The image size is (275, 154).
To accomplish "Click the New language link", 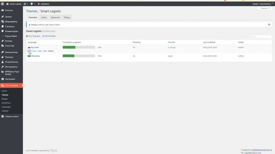I will pyautogui.click(x=33, y=36).
